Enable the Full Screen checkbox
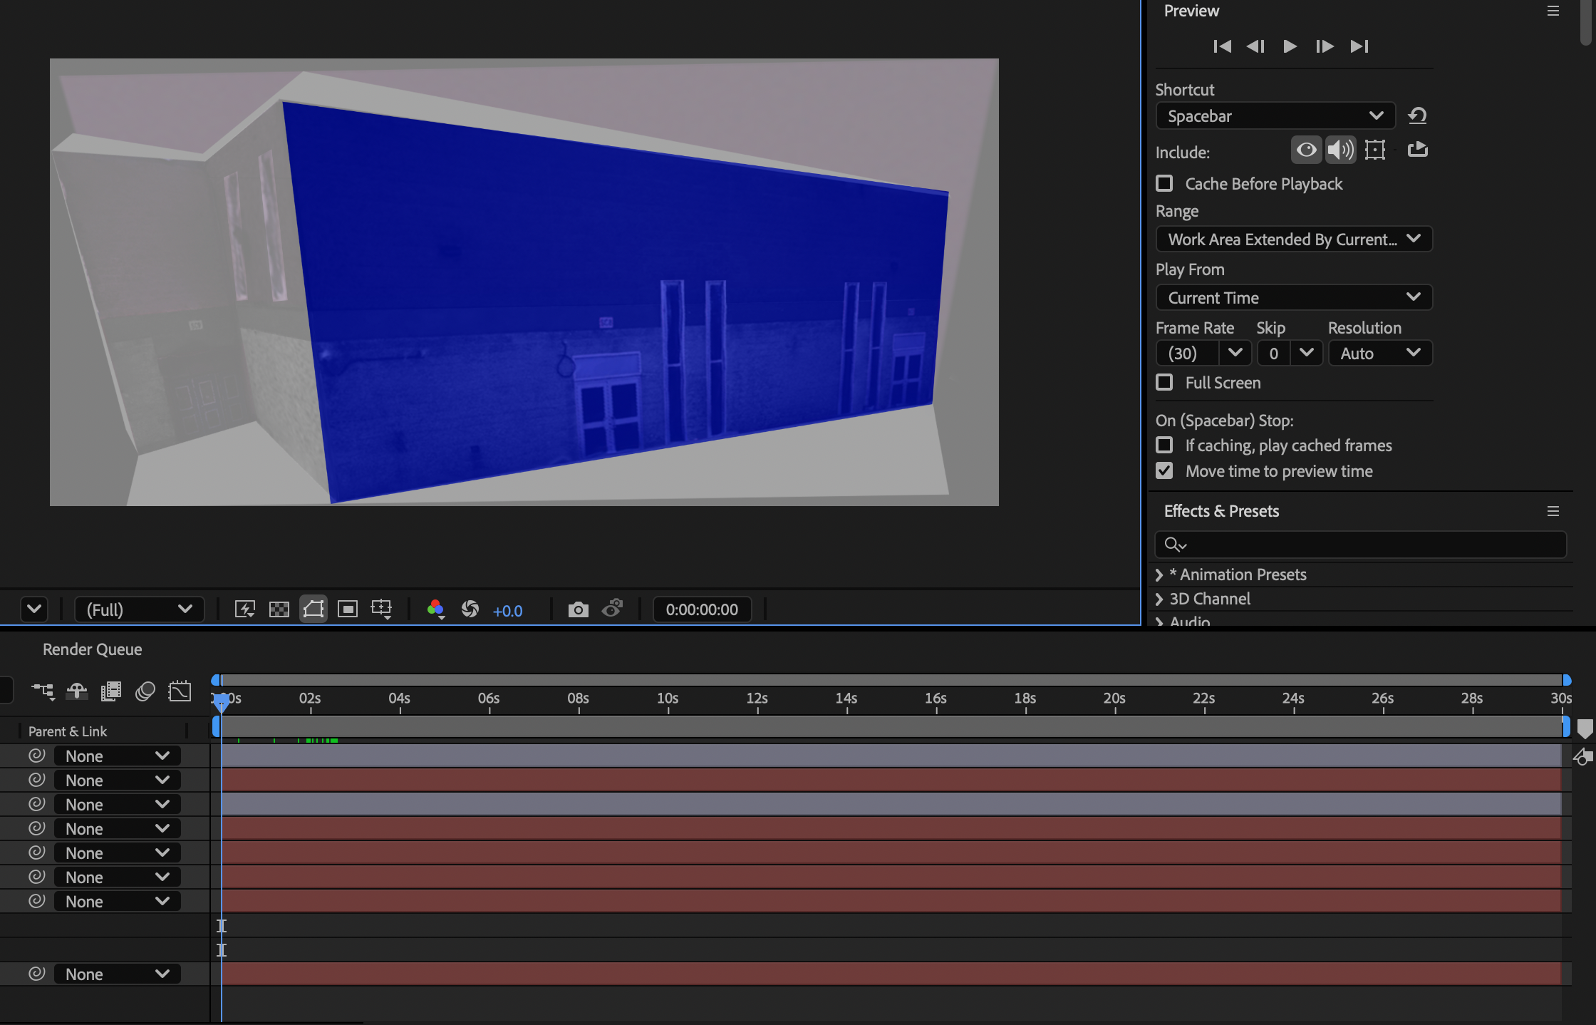The image size is (1596, 1025). (1165, 382)
